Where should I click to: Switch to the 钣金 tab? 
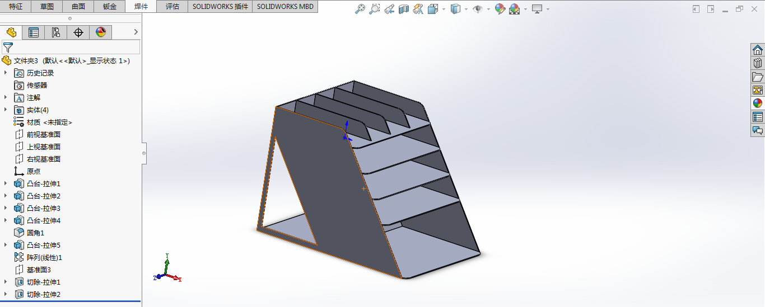pyautogui.click(x=110, y=7)
